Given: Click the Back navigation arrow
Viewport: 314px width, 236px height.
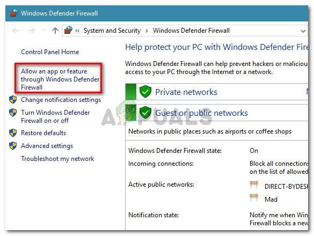Looking at the screenshot, I should (x=16, y=31).
